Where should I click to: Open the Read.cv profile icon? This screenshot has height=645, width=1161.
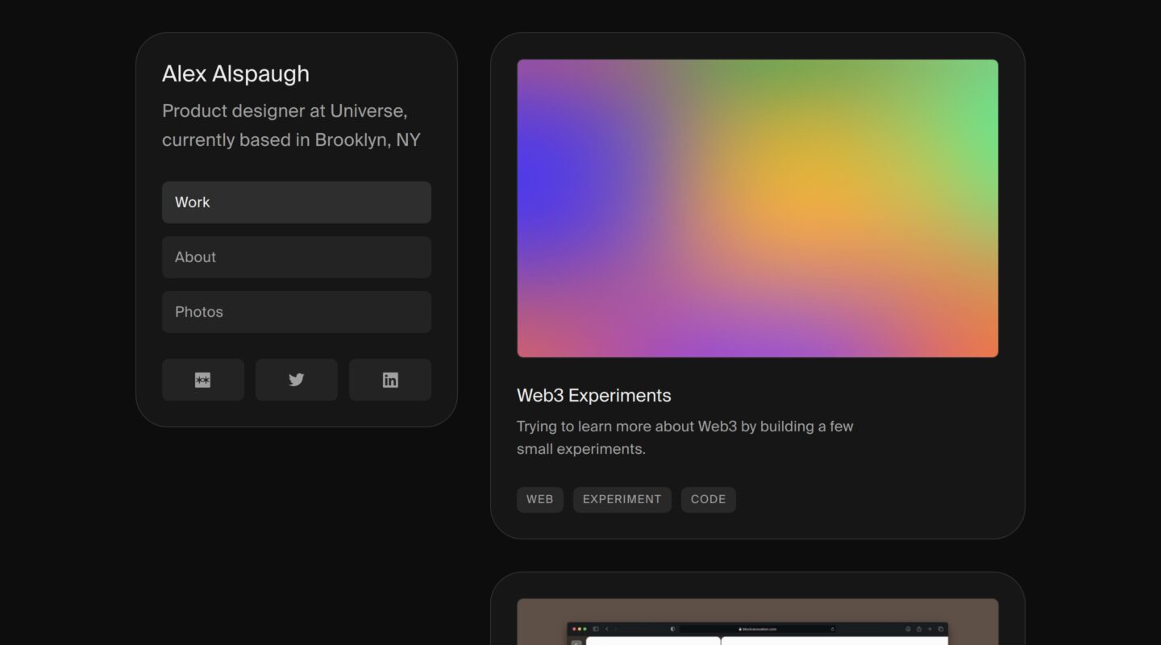click(202, 380)
